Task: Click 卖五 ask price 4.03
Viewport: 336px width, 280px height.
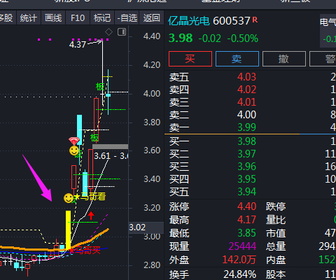Action: pyautogui.click(x=246, y=77)
